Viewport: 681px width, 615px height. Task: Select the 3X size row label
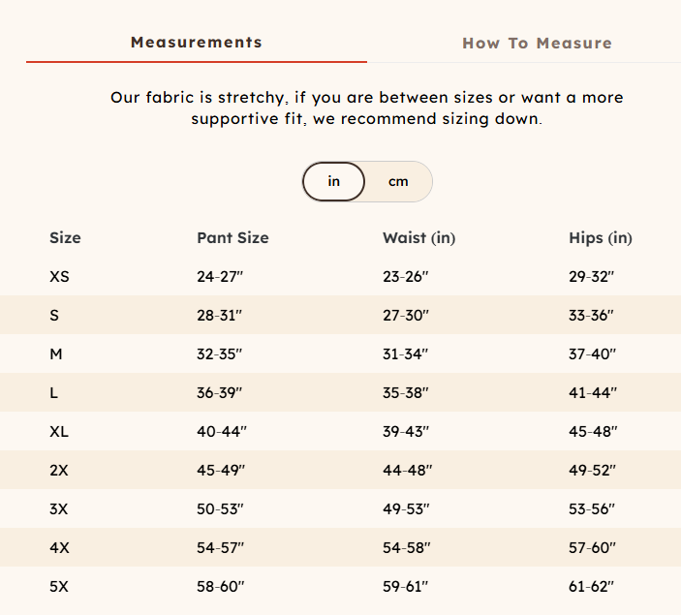point(59,509)
